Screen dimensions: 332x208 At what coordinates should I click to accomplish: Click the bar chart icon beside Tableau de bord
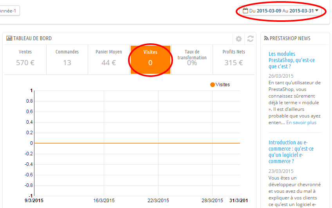click(9, 38)
